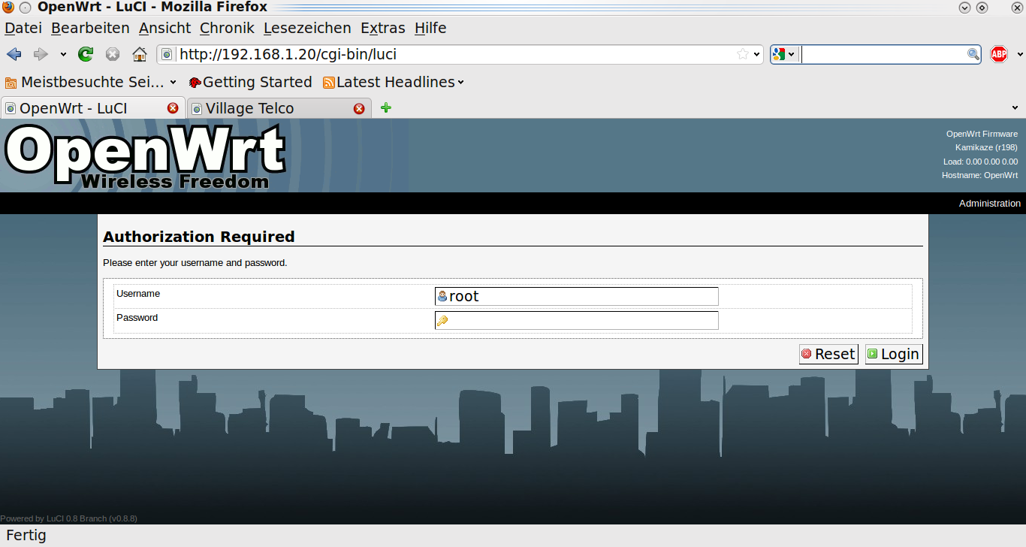
Task: Click the search magnifier icon
Action: [973, 54]
